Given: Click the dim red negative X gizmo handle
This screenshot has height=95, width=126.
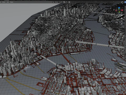Looking at the screenshot, I should pos(116,11).
